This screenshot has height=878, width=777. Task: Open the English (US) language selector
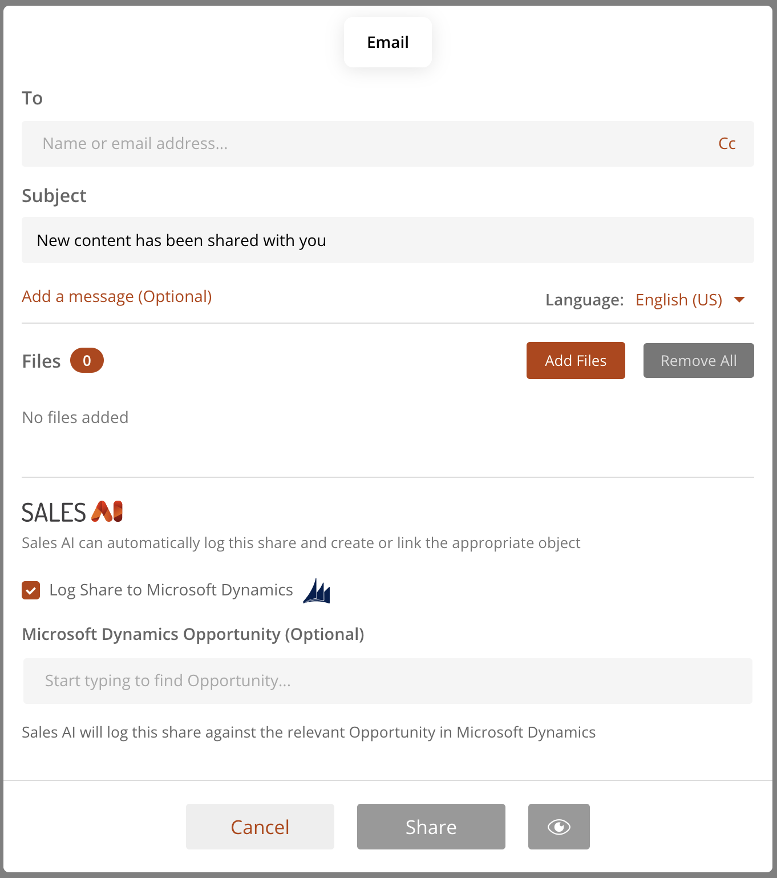pyautogui.click(x=679, y=300)
